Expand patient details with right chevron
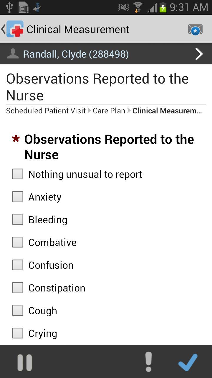Viewport: 212px width, 378px height. (x=199, y=54)
